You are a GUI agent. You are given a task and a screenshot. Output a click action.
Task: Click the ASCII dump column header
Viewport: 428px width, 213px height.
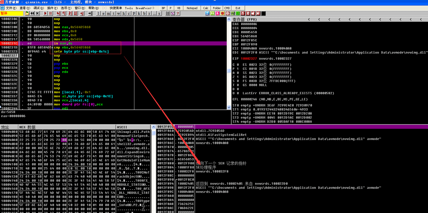134,127
